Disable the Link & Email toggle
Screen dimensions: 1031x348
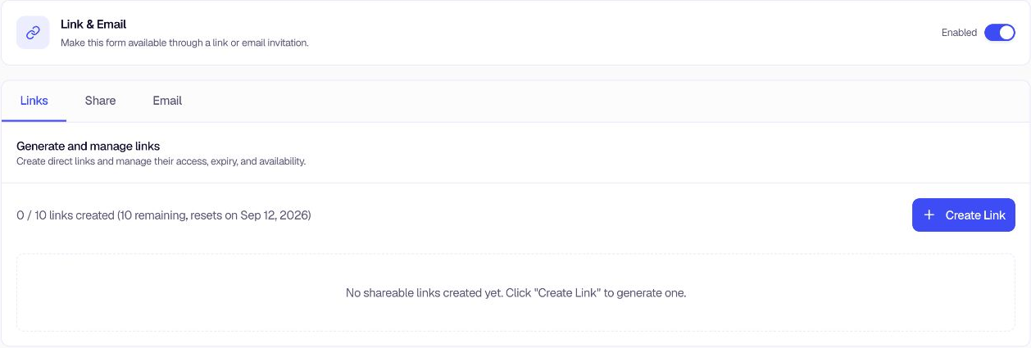point(1000,33)
